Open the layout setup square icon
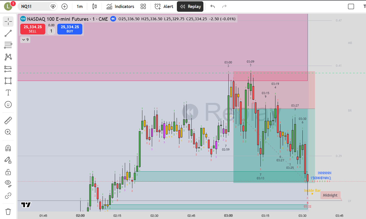The width and height of the screenshot is (366, 219). (x=351, y=6)
